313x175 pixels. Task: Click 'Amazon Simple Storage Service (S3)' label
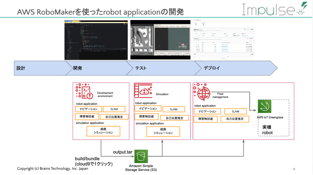[141, 168]
